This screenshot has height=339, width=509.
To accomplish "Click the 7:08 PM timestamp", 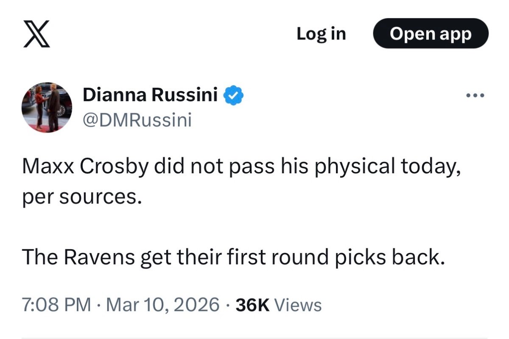I will [x=56, y=305].
